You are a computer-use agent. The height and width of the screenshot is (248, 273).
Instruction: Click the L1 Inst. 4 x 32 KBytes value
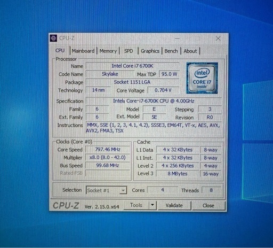pos(178,158)
